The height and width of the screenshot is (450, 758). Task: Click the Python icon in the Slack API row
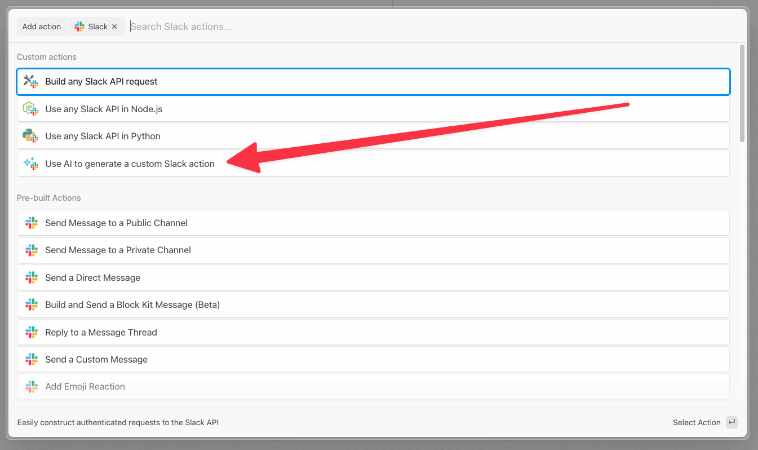point(30,136)
